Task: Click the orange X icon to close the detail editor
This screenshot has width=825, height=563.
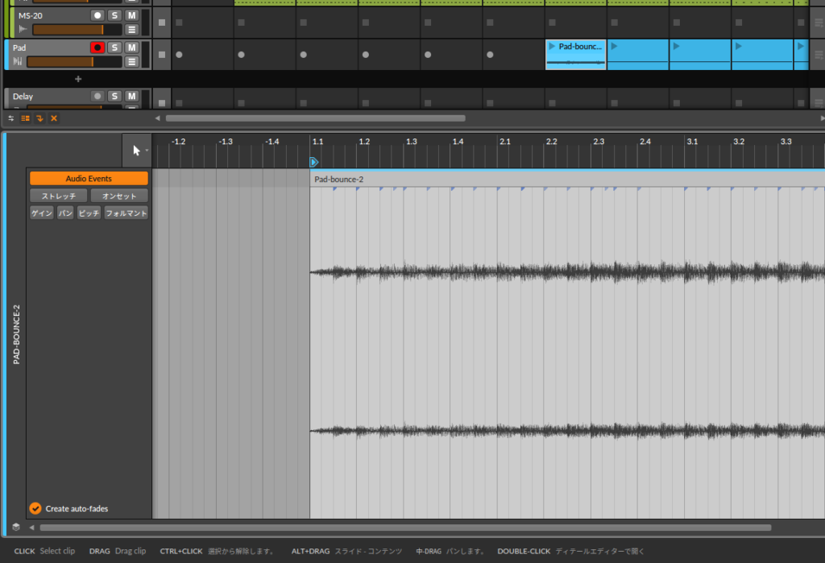Action: pyautogui.click(x=53, y=118)
